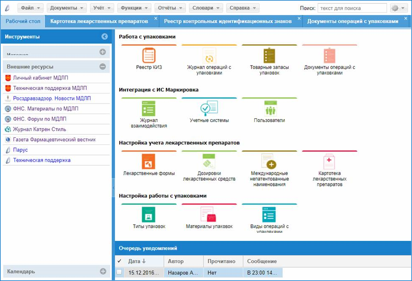412x281 pixels.
Task: Click the search text field
Action: (352, 8)
